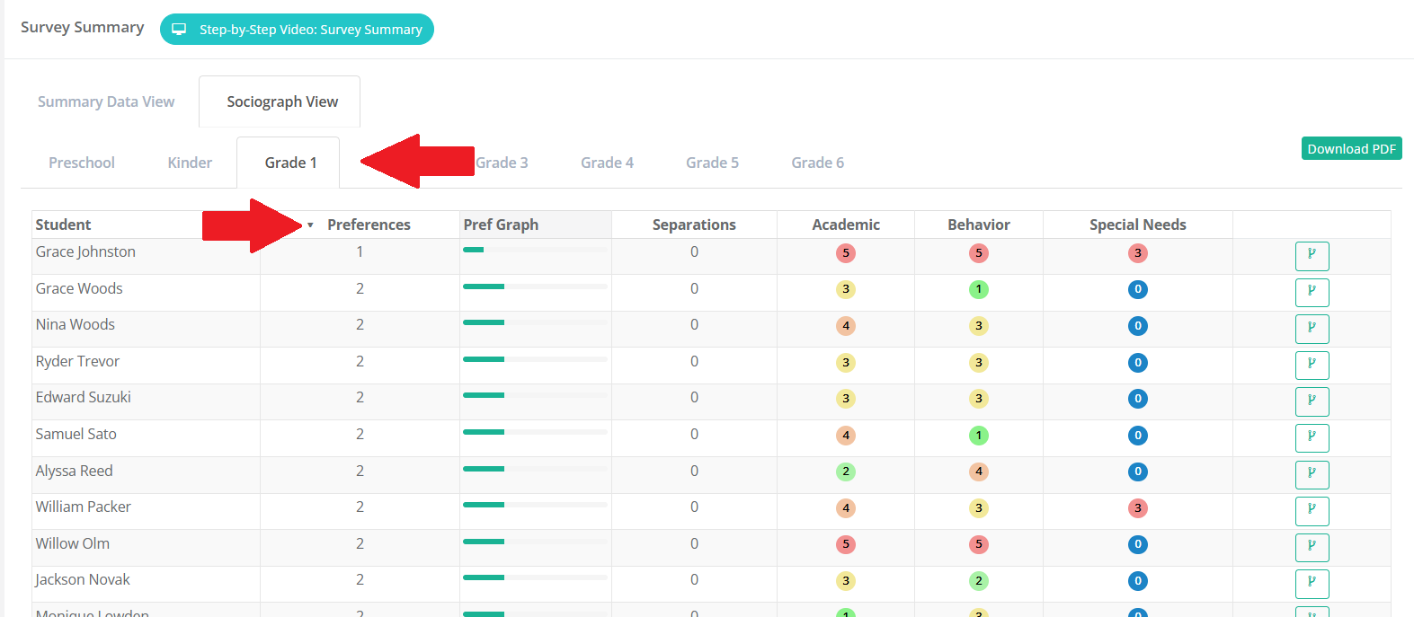This screenshot has height=617, width=1414.
Task: Click Ryder Trevor's blue Special Needs badge 0
Action: coord(1138,363)
